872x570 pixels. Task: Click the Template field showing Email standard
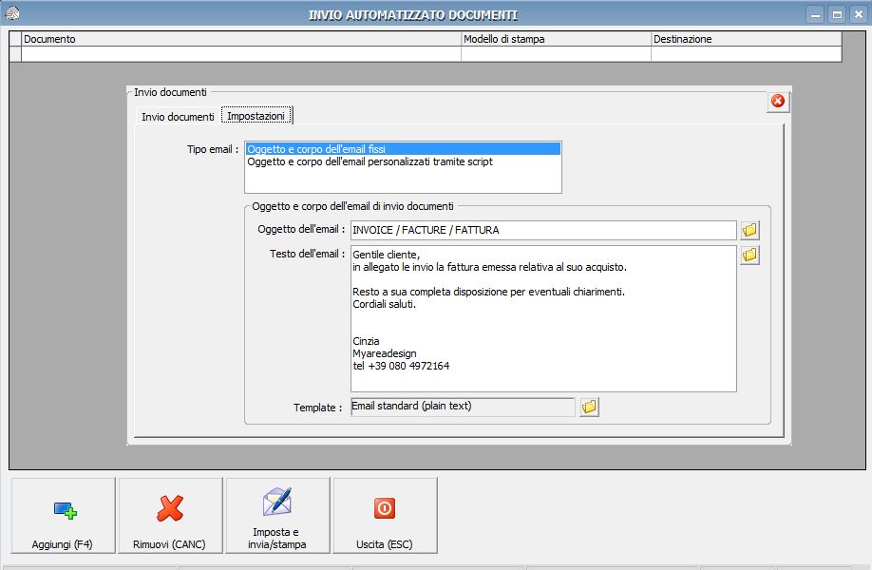(463, 407)
